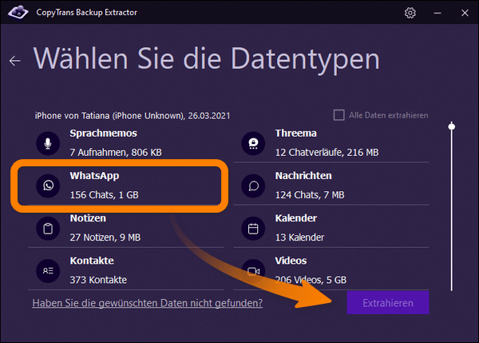Click the Notizen title text
This screenshot has height=343, width=479.
click(88, 218)
